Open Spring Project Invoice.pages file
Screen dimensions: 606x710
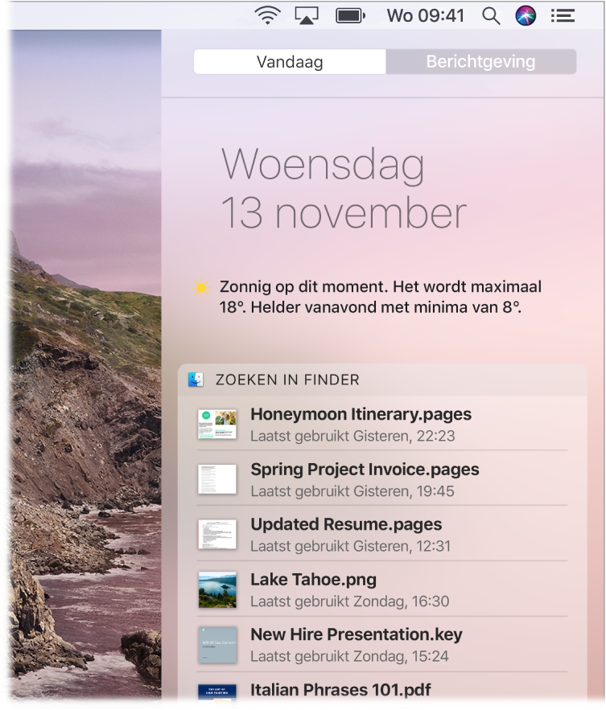(x=381, y=479)
